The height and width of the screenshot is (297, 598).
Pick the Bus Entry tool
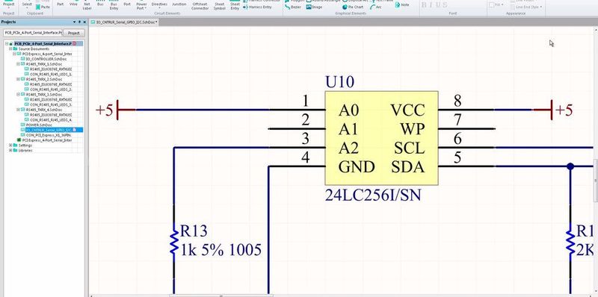(114, 5)
